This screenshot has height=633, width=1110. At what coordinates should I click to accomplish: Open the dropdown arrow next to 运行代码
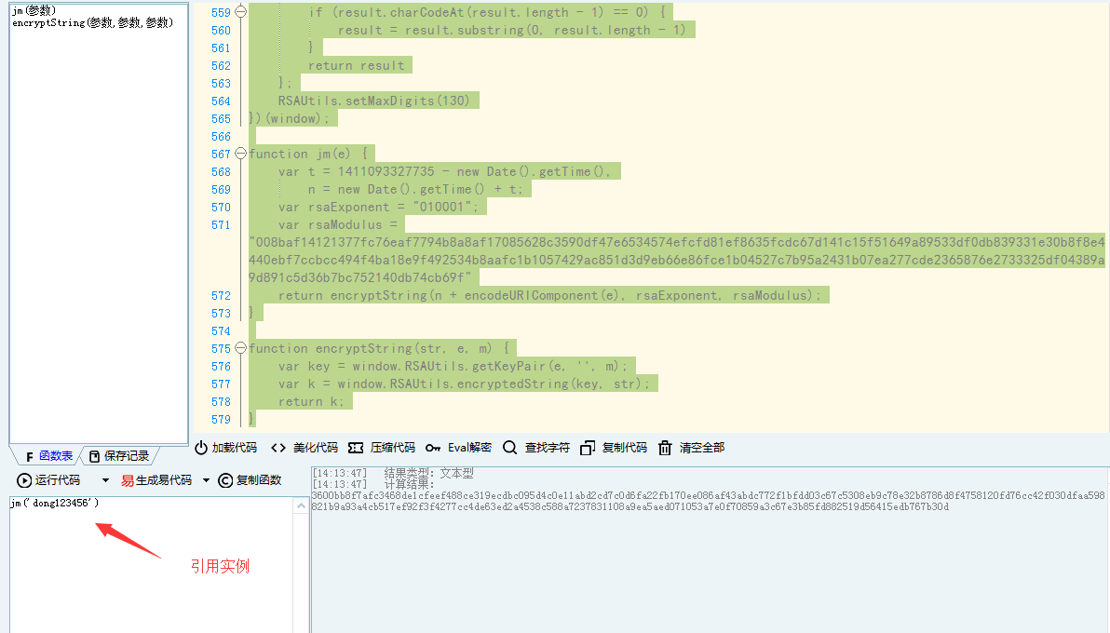[105, 481]
